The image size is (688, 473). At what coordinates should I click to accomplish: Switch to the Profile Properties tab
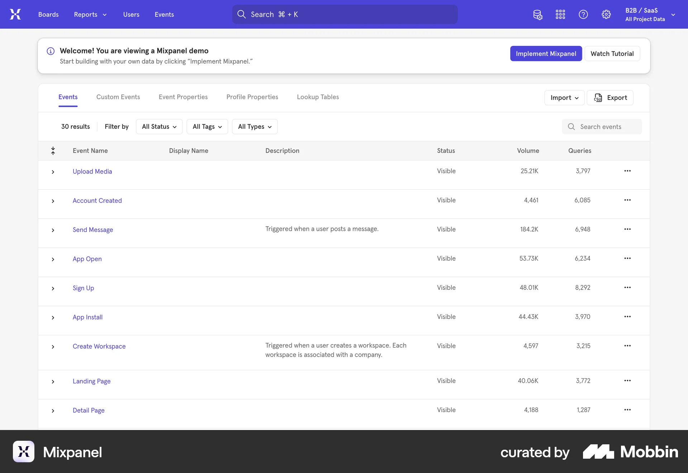pyautogui.click(x=252, y=97)
